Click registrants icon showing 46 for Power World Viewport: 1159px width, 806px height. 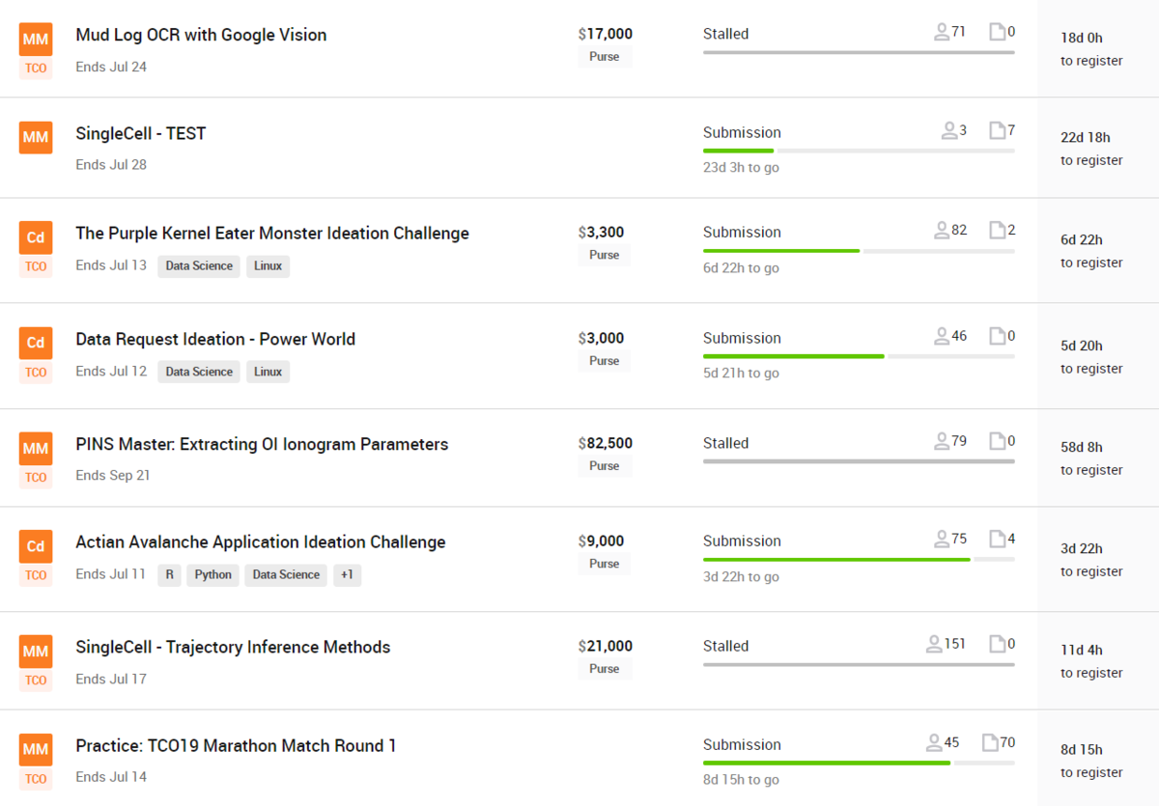pos(942,336)
